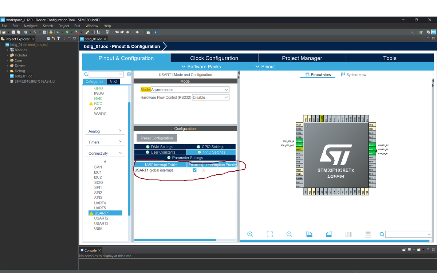Image resolution: width=437 pixels, height=273 pixels.
Task: Click Save All icon in toolbar
Action: [18, 32]
